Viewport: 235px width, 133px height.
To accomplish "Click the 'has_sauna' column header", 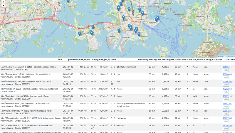I will coord(198,60).
